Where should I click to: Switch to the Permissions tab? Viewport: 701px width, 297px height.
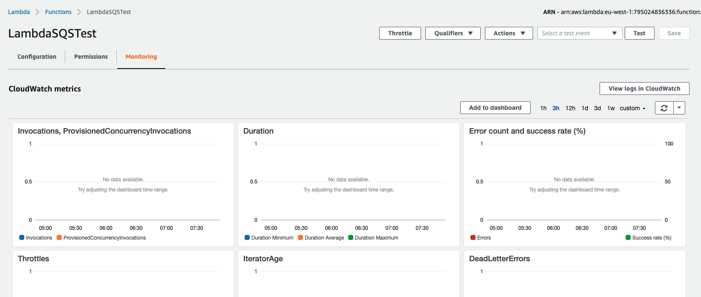pos(91,57)
